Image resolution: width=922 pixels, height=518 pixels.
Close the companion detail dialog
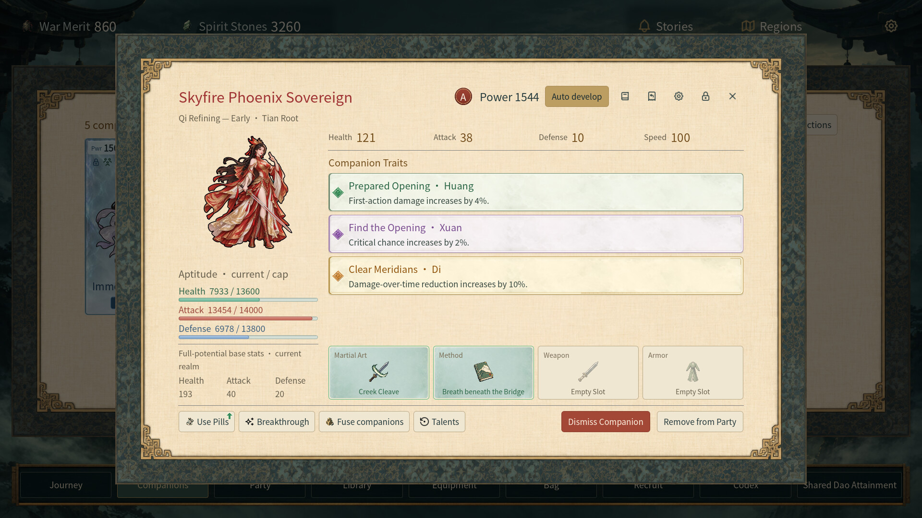pyautogui.click(x=732, y=96)
